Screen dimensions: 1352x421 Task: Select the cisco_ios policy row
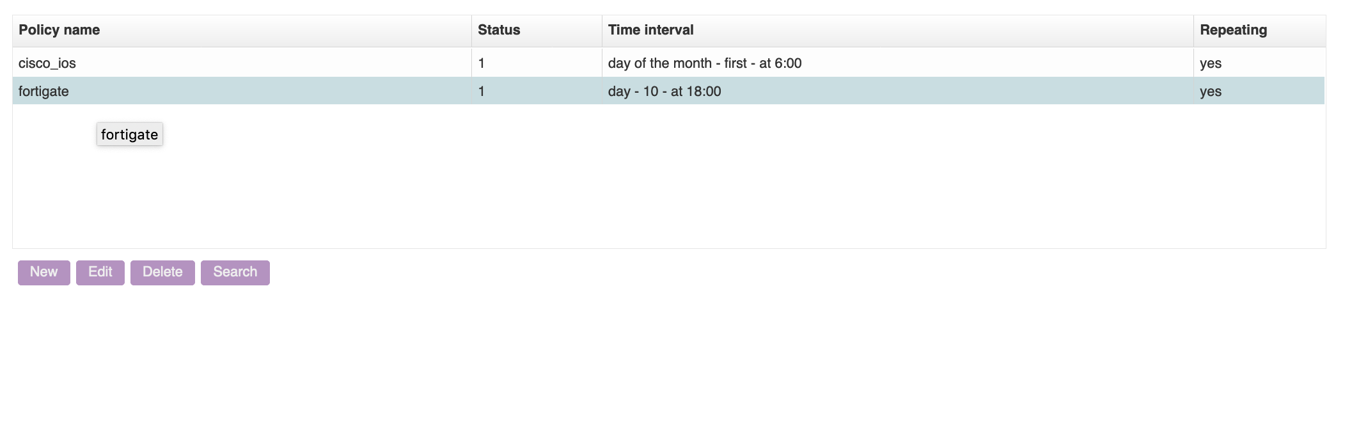click(256, 63)
